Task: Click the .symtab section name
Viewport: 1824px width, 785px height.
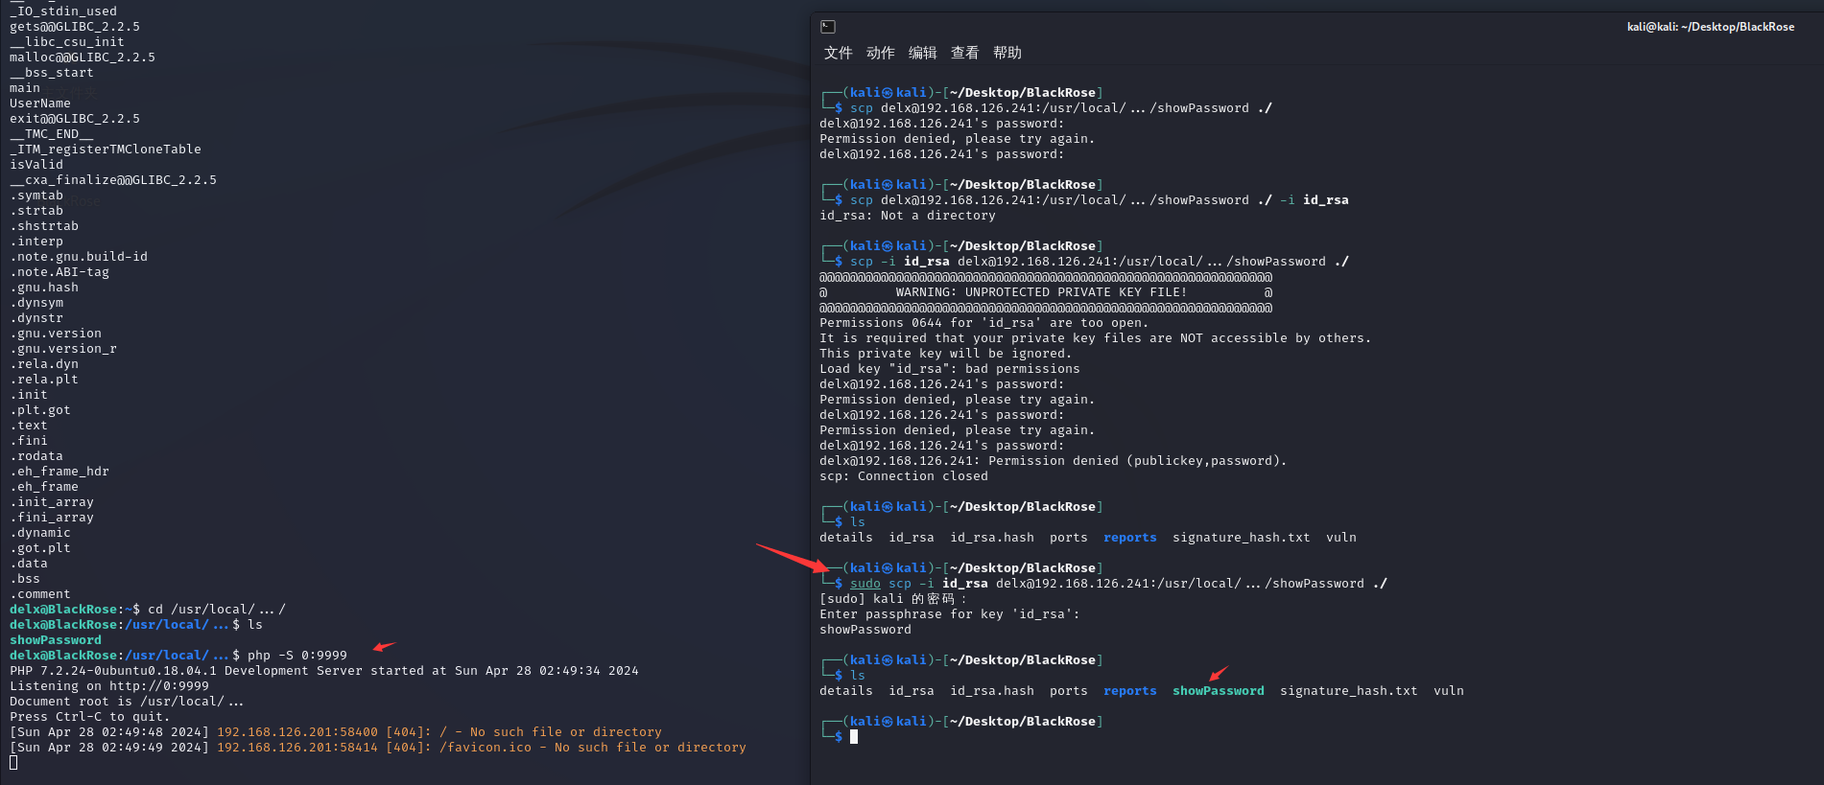Action: click(x=36, y=196)
